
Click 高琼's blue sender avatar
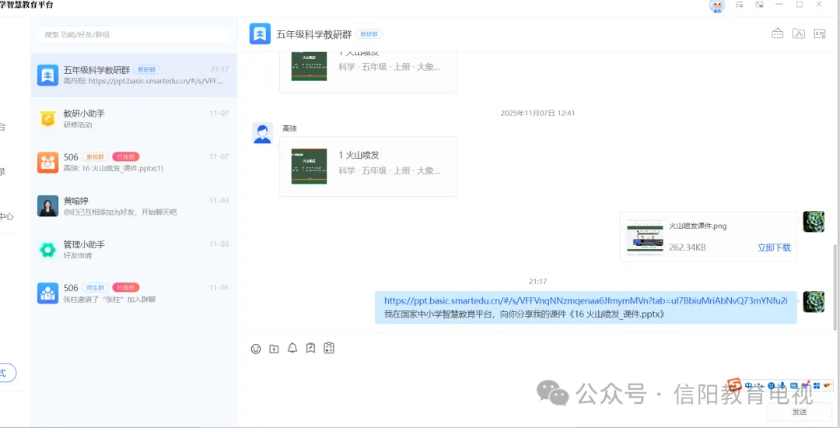point(263,133)
